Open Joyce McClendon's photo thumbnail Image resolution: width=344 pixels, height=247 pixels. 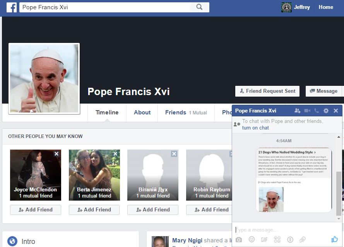point(36,175)
